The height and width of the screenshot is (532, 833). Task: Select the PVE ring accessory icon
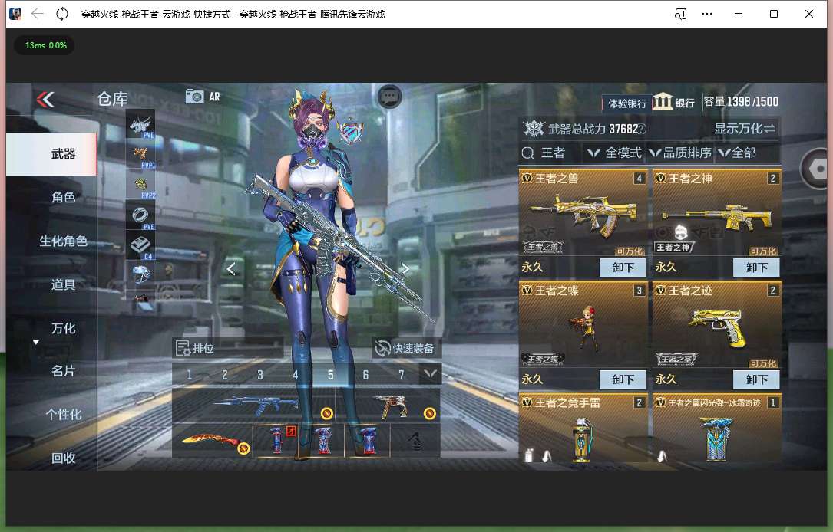click(140, 215)
